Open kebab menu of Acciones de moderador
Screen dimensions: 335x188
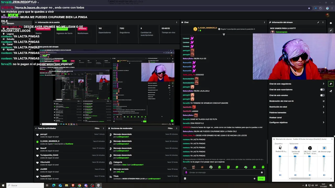coord(177,128)
